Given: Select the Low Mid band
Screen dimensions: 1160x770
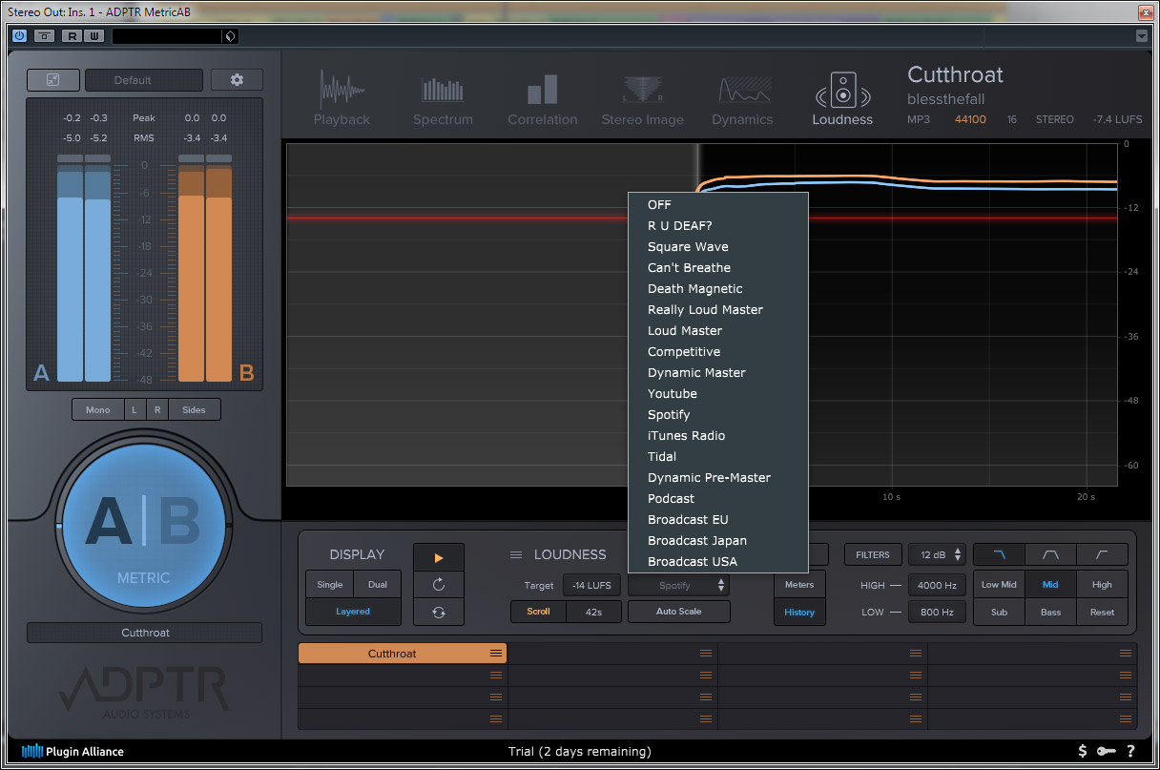Looking at the screenshot, I should pos(999,585).
